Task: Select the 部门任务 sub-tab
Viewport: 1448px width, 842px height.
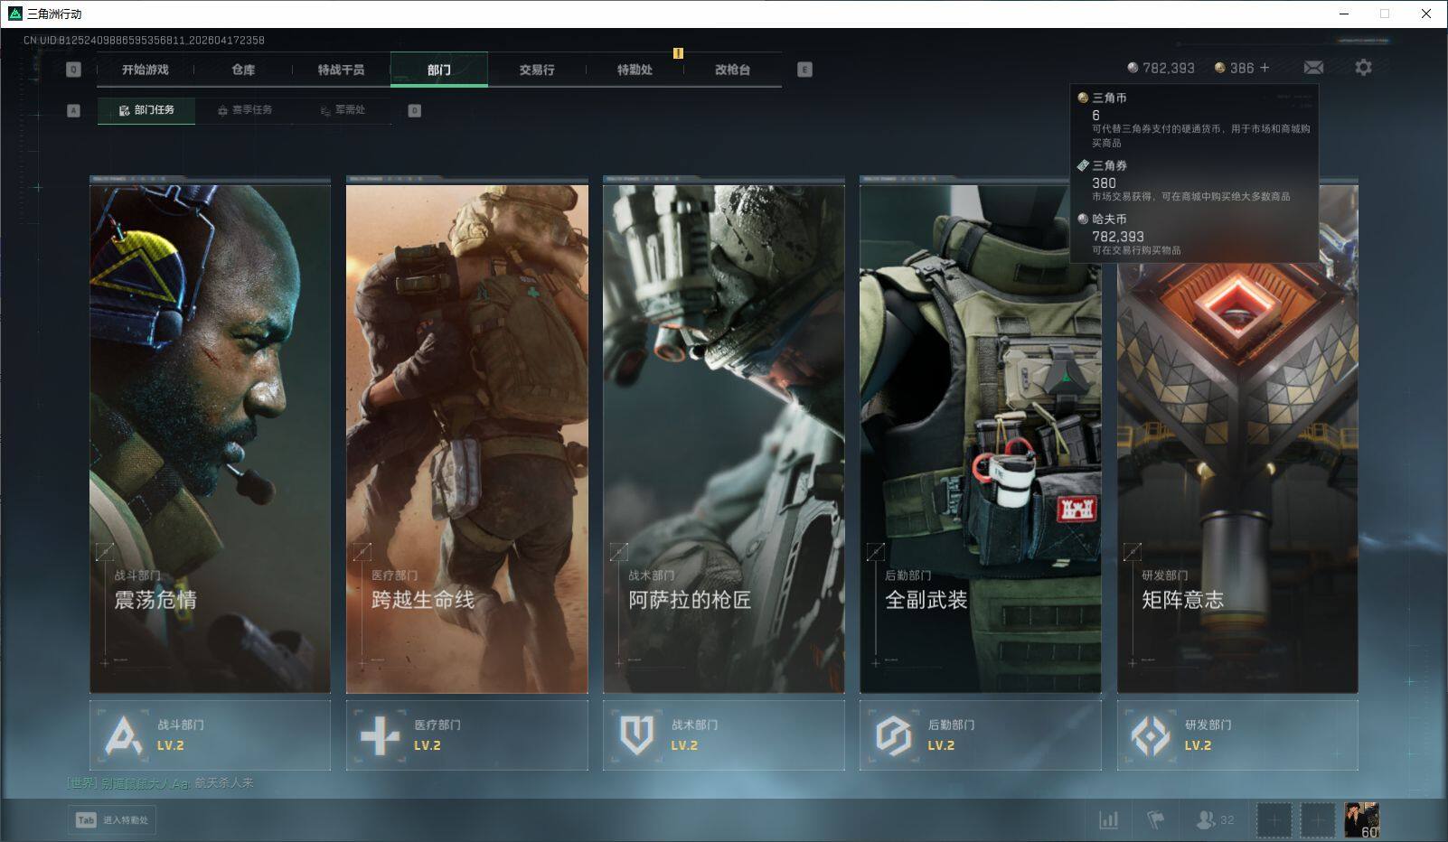Action: coord(146,110)
